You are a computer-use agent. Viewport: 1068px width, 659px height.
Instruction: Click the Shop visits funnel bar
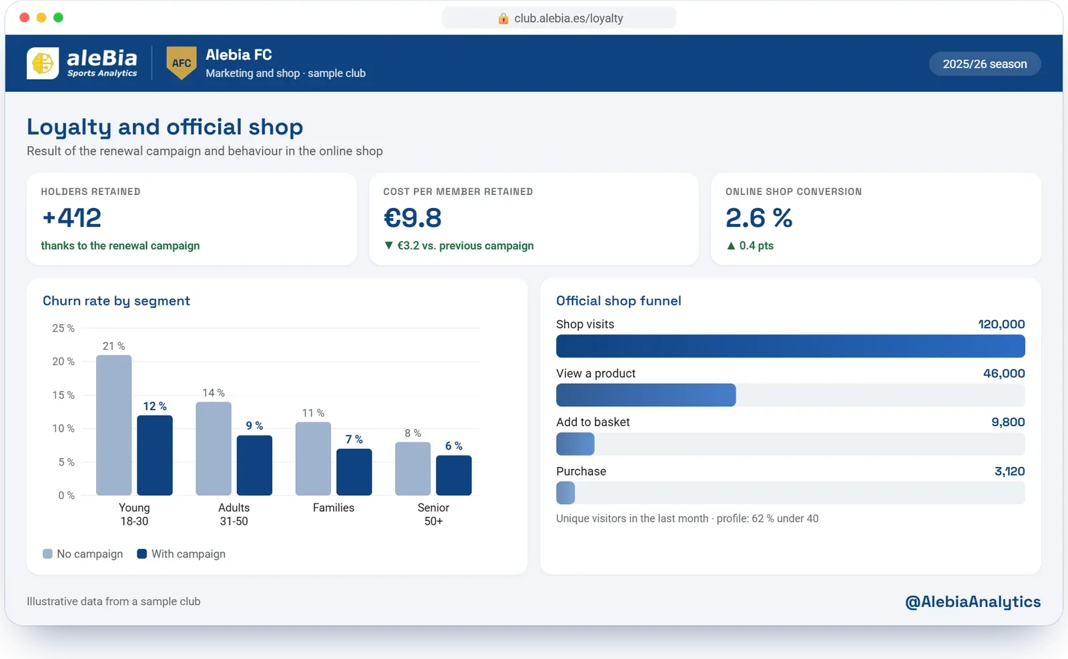(x=790, y=346)
